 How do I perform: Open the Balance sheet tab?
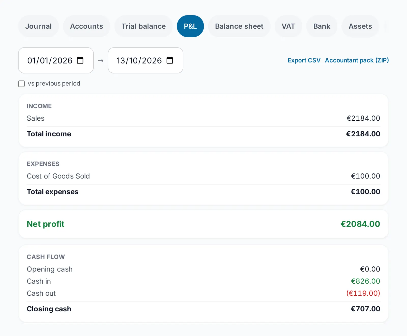[x=239, y=26]
